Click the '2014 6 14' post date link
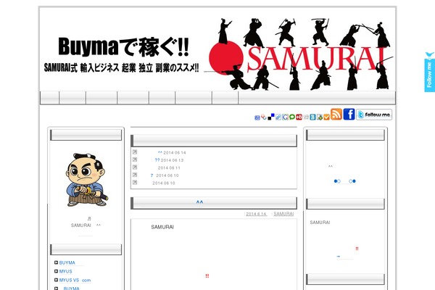Image resolution: width=435 pixels, height=290 pixels. (256, 214)
